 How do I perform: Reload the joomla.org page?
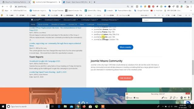pos(11,7)
